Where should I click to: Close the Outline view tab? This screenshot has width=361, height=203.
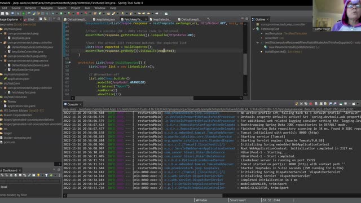[267, 20]
